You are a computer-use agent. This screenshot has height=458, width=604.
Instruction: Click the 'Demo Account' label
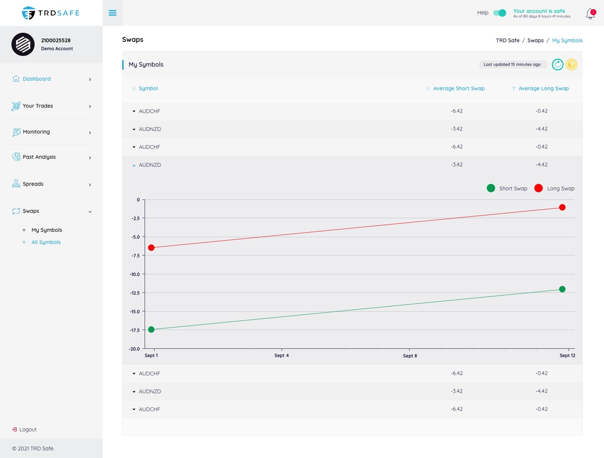pyautogui.click(x=57, y=49)
